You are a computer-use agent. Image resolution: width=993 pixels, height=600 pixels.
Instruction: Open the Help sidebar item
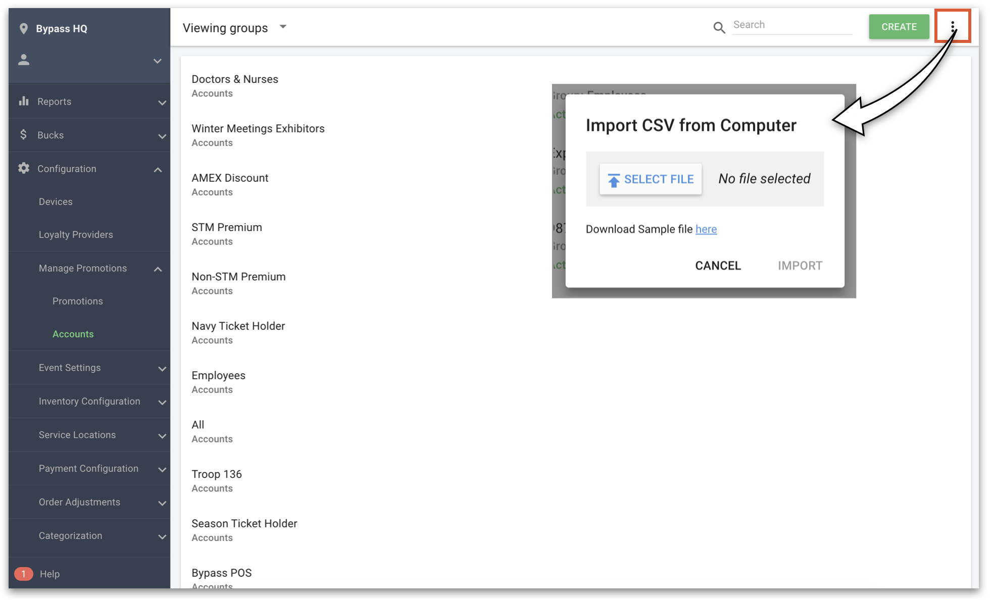tap(49, 574)
